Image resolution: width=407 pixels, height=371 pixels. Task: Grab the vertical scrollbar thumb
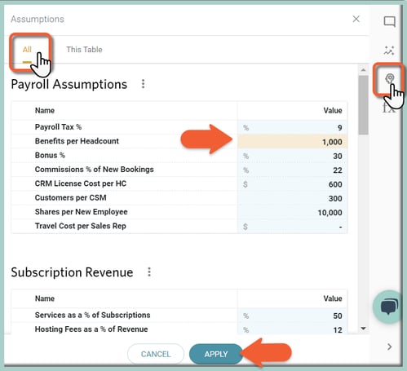[x=363, y=105]
